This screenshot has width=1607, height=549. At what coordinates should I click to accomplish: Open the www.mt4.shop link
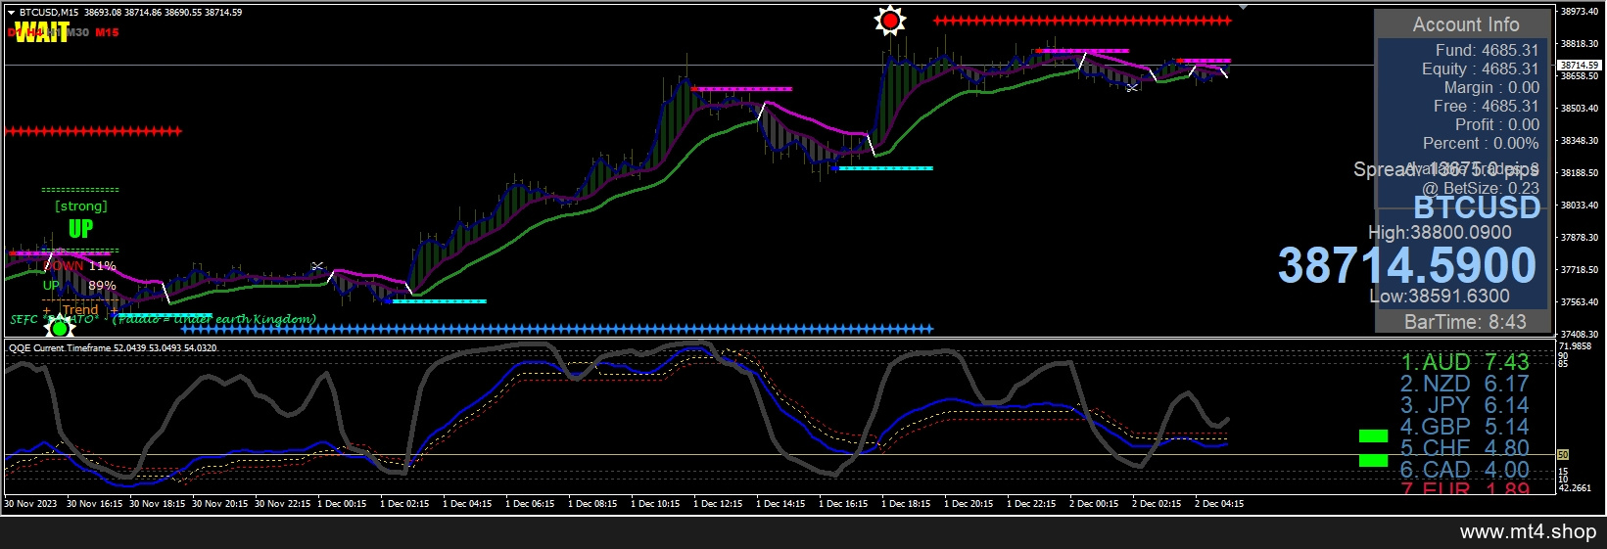point(1528,531)
